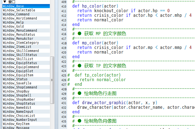195x129 pixels.
Task: Open Window_EquipCommand script
Action: tap(26, 67)
